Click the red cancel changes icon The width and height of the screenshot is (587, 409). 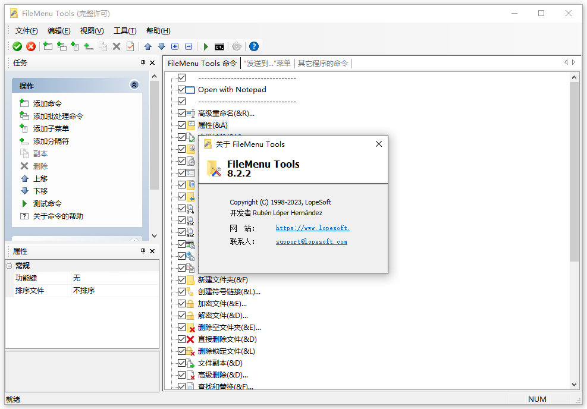(31, 46)
